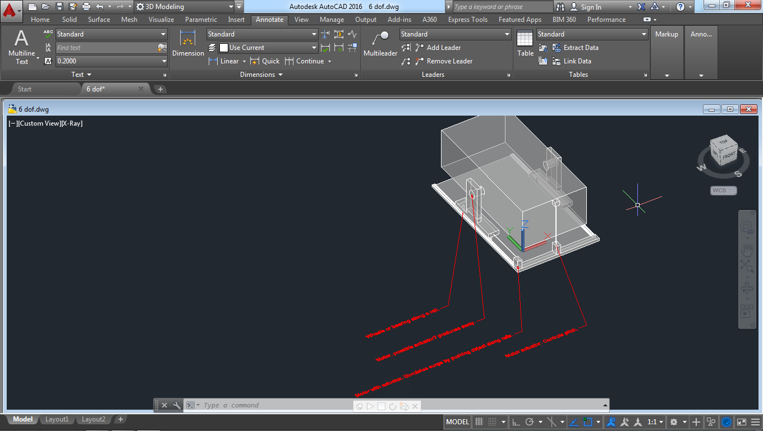Click the Custom View viewport label

pyautogui.click(x=39, y=123)
